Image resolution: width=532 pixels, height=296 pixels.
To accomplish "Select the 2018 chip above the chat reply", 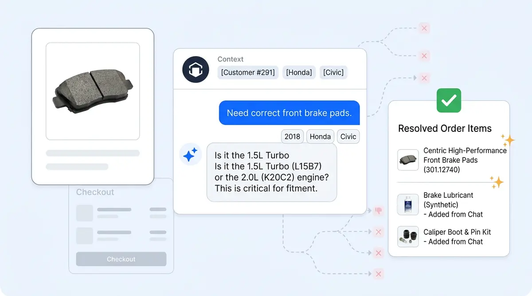I will [292, 136].
